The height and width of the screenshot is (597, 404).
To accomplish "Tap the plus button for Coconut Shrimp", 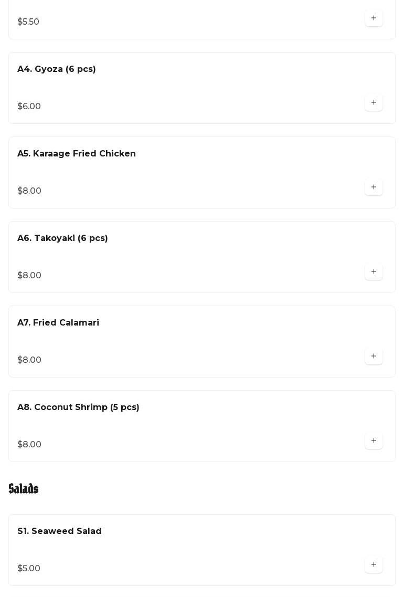I will click(374, 441).
